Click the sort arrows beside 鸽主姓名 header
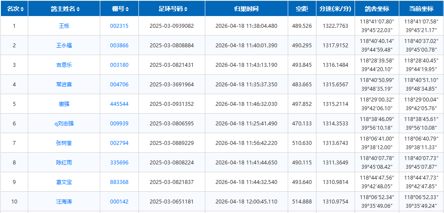Screen dimensions: 444x213 pos(78,9)
